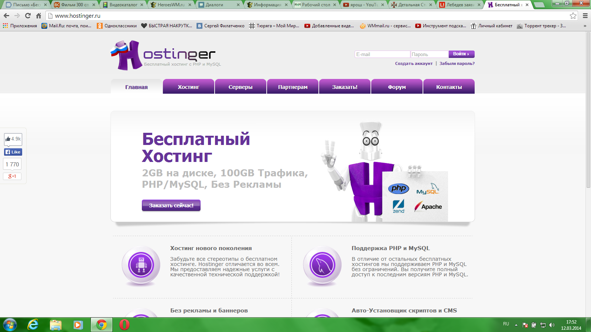
Task: Click the volume speaker tray icon
Action: (x=552, y=325)
